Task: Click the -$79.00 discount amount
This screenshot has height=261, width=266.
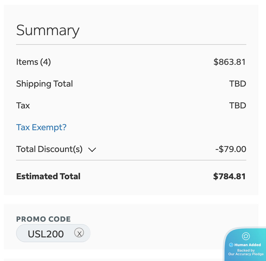Action: tap(231, 149)
